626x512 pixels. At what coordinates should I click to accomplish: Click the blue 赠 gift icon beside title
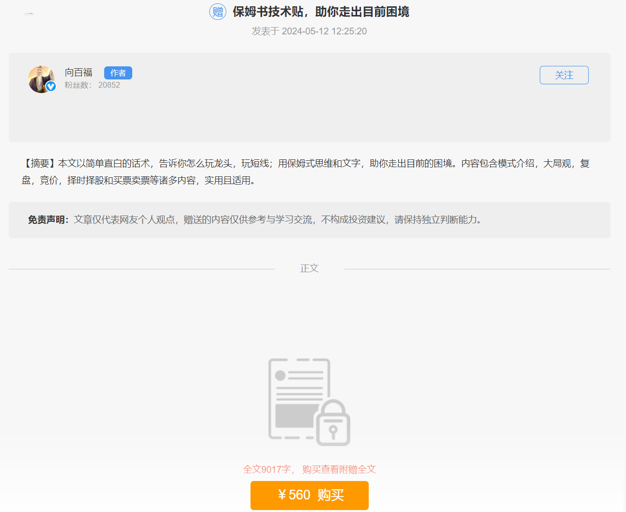pyautogui.click(x=218, y=12)
